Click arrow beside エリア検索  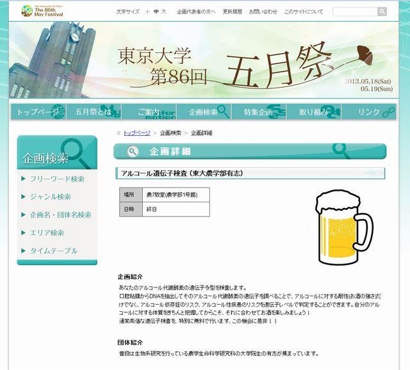coord(23,232)
